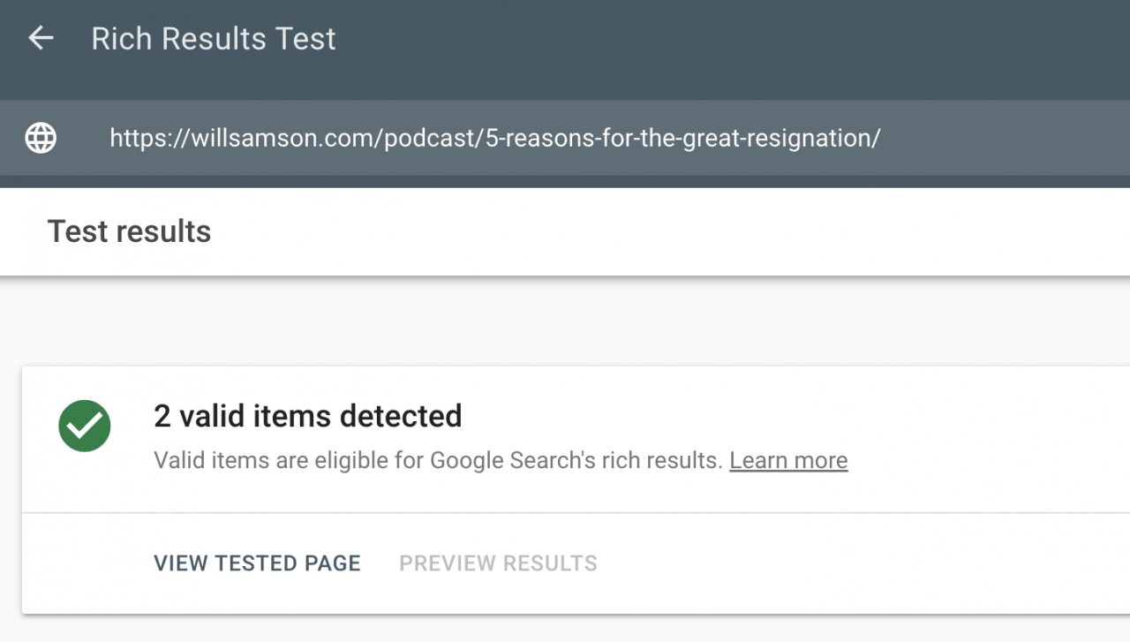Select the Test results heading
The image size is (1130, 642).
click(x=129, y=231)
